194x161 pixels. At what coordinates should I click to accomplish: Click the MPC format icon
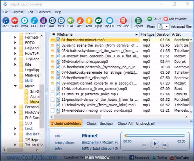(x=43, y=20)
